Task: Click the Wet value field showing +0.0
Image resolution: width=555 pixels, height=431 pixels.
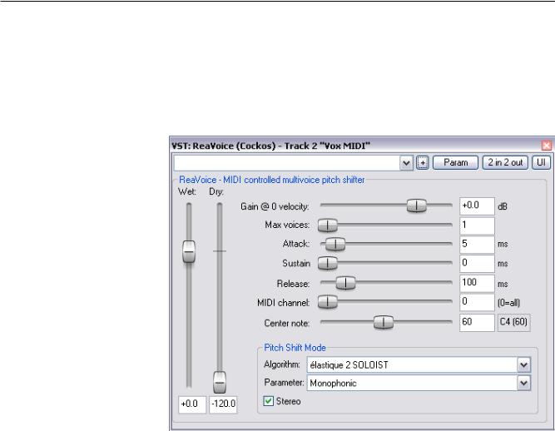Action: (x=192, y=404)
